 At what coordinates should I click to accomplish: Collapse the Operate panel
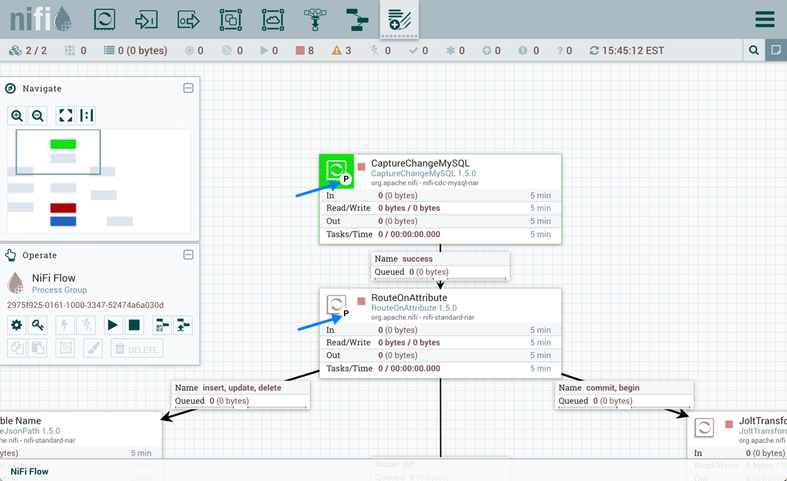[x=188, y=255]
